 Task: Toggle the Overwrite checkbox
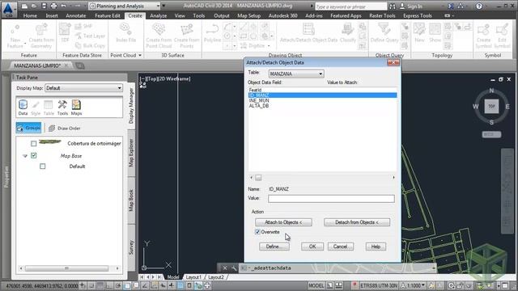257,232
